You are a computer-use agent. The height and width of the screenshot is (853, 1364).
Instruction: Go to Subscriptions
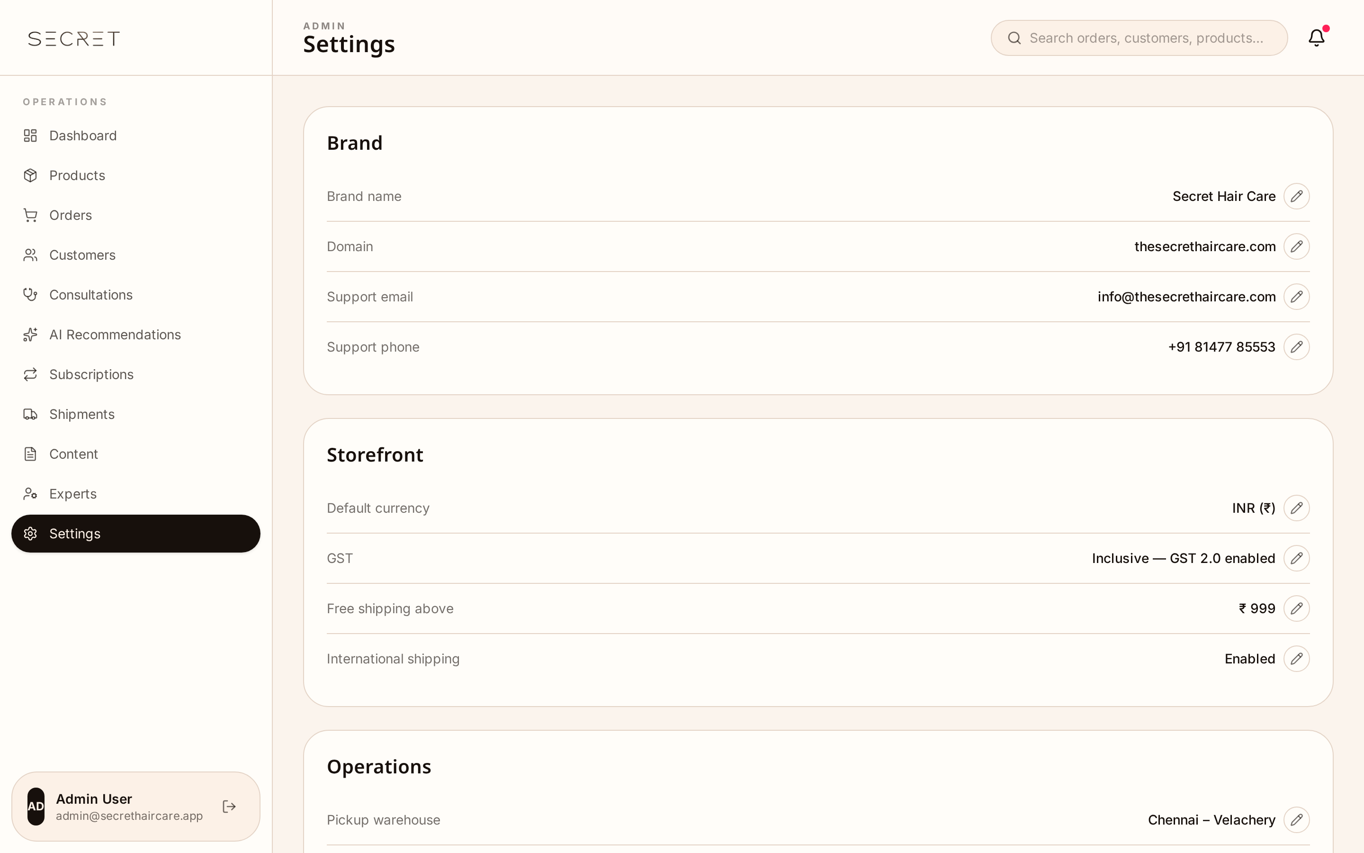pos(136,374)
